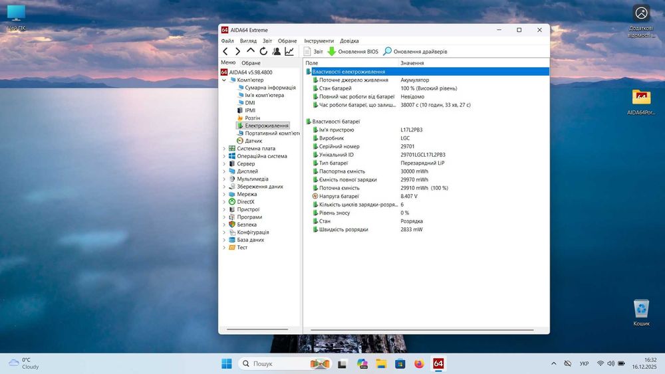Image resolution: width=665 pixels, height=374 pixels.
Task: Expand the Дисплей branch
Action: (x=224, y=171)
